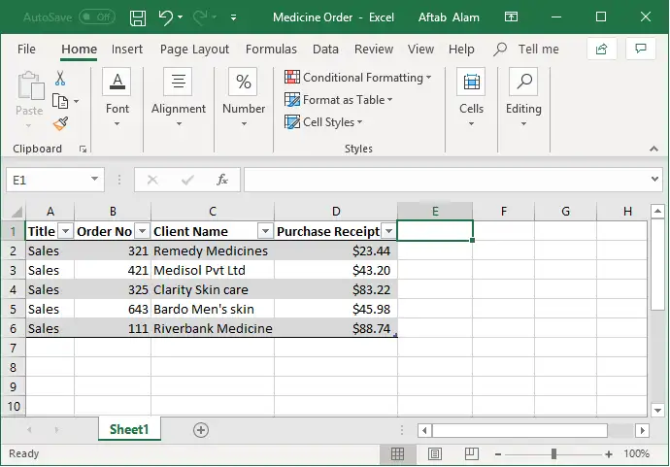Viewport: 670px width, 467px height.
Task: Switch to Normal view icon
Action: [397, 453]
